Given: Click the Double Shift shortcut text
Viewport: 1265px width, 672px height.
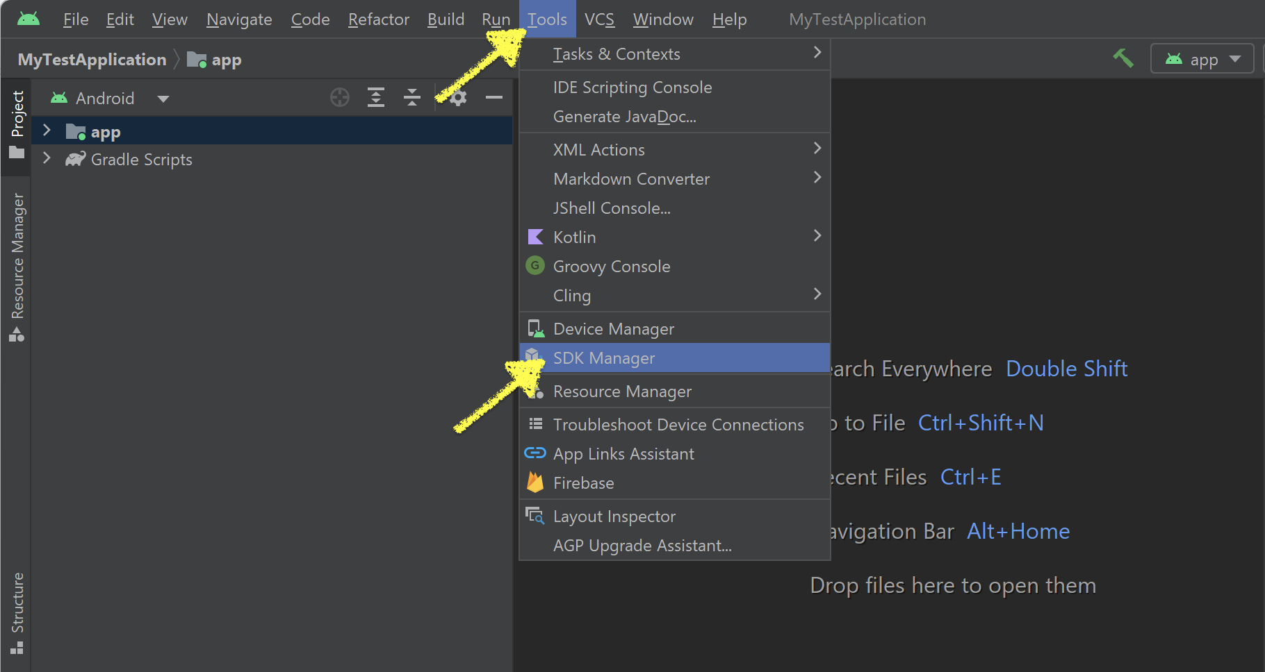Looking at the screenshot, I should coord(1066,369).
